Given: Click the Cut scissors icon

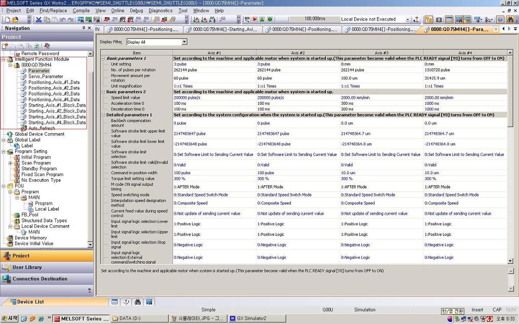Looking at the screenshot, I should click(x=39, y=20).
